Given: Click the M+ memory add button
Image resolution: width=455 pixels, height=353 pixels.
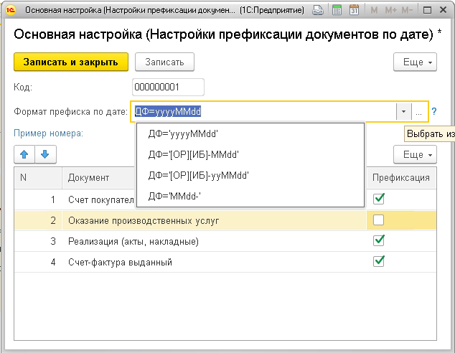Looking at the screenshot, I should (x=390, y=11).
